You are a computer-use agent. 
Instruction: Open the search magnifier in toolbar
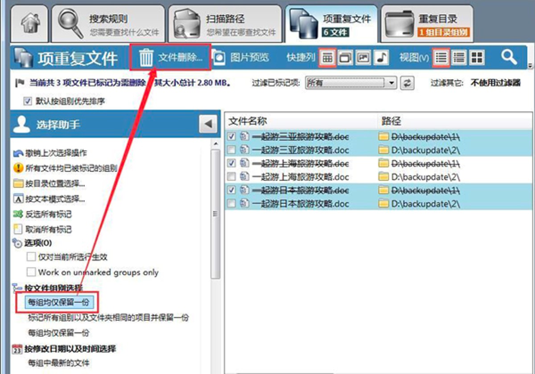(x=510, y=57)
